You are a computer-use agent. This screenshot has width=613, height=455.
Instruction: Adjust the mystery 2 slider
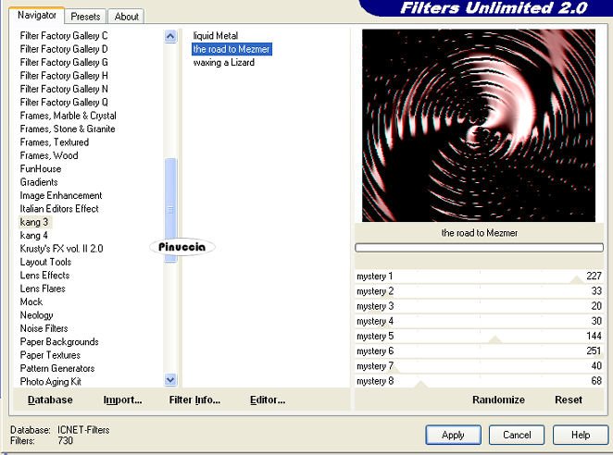[479, 291]
